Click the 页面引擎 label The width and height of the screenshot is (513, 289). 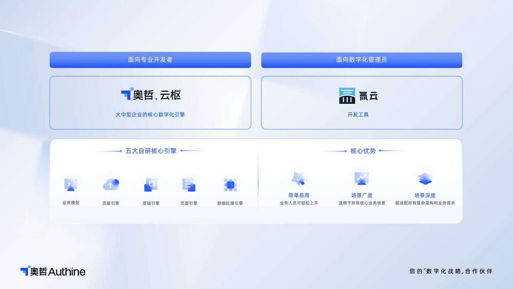[189, 203]
